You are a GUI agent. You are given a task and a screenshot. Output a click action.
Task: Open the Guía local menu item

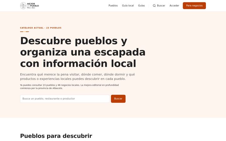128,6
